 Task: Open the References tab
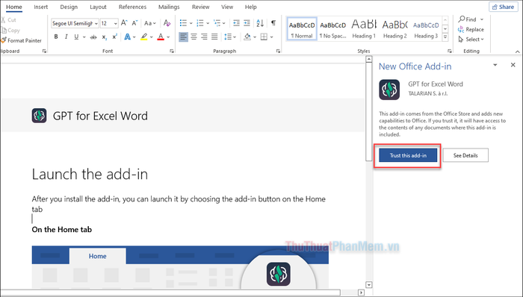pos(132,7)
